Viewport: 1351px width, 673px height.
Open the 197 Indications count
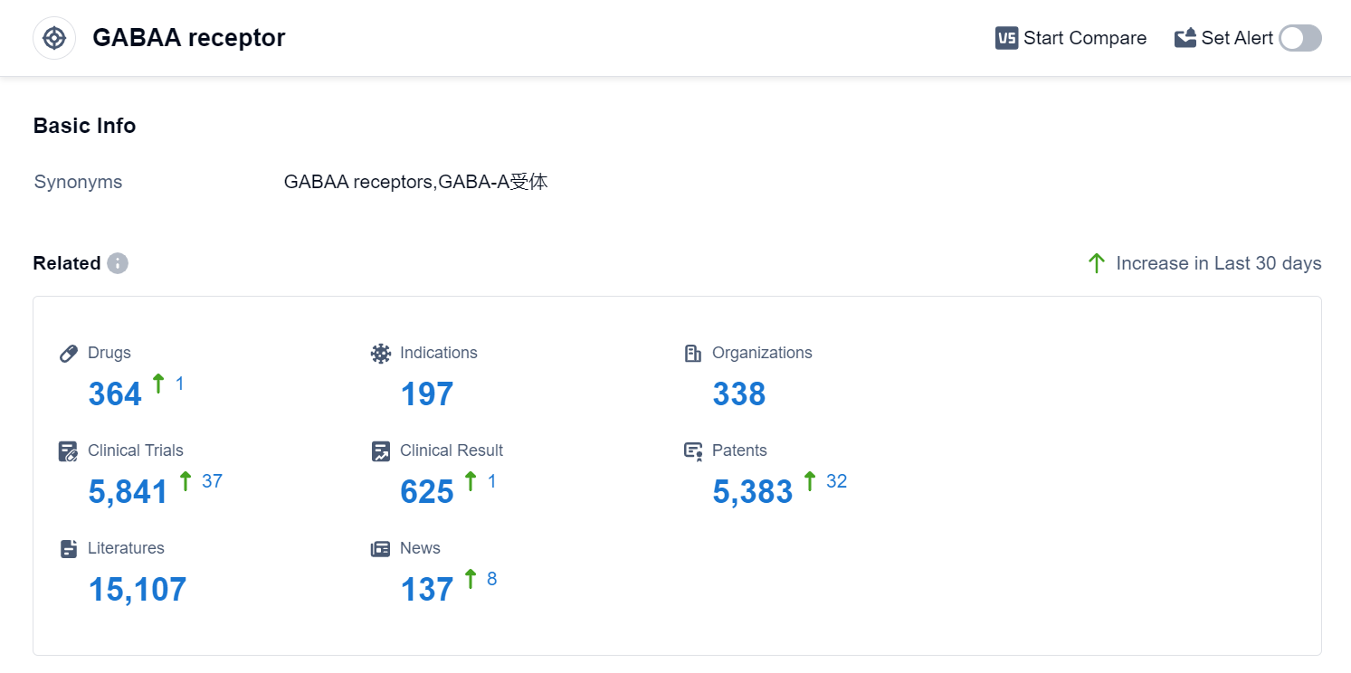click(427, 394)
